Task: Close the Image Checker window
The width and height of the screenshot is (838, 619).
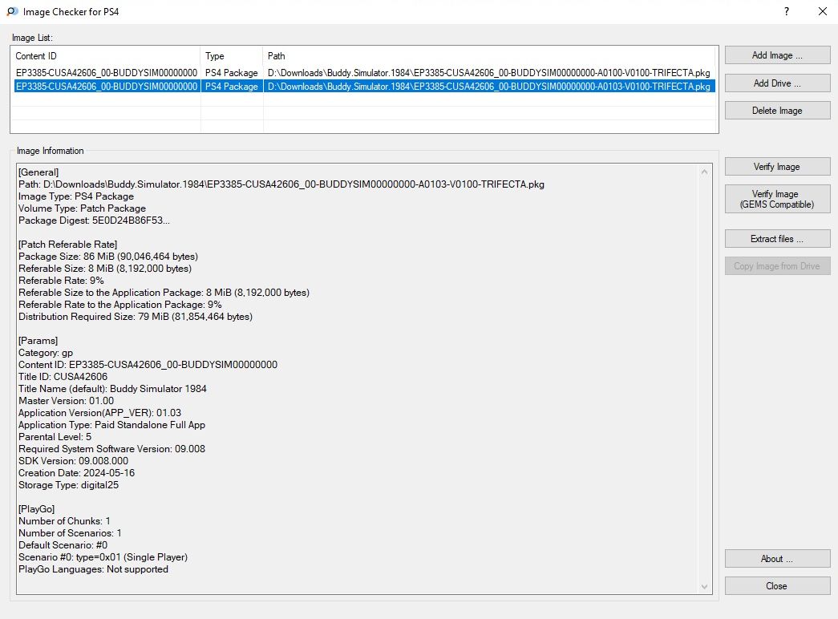Action: [823, 11]
